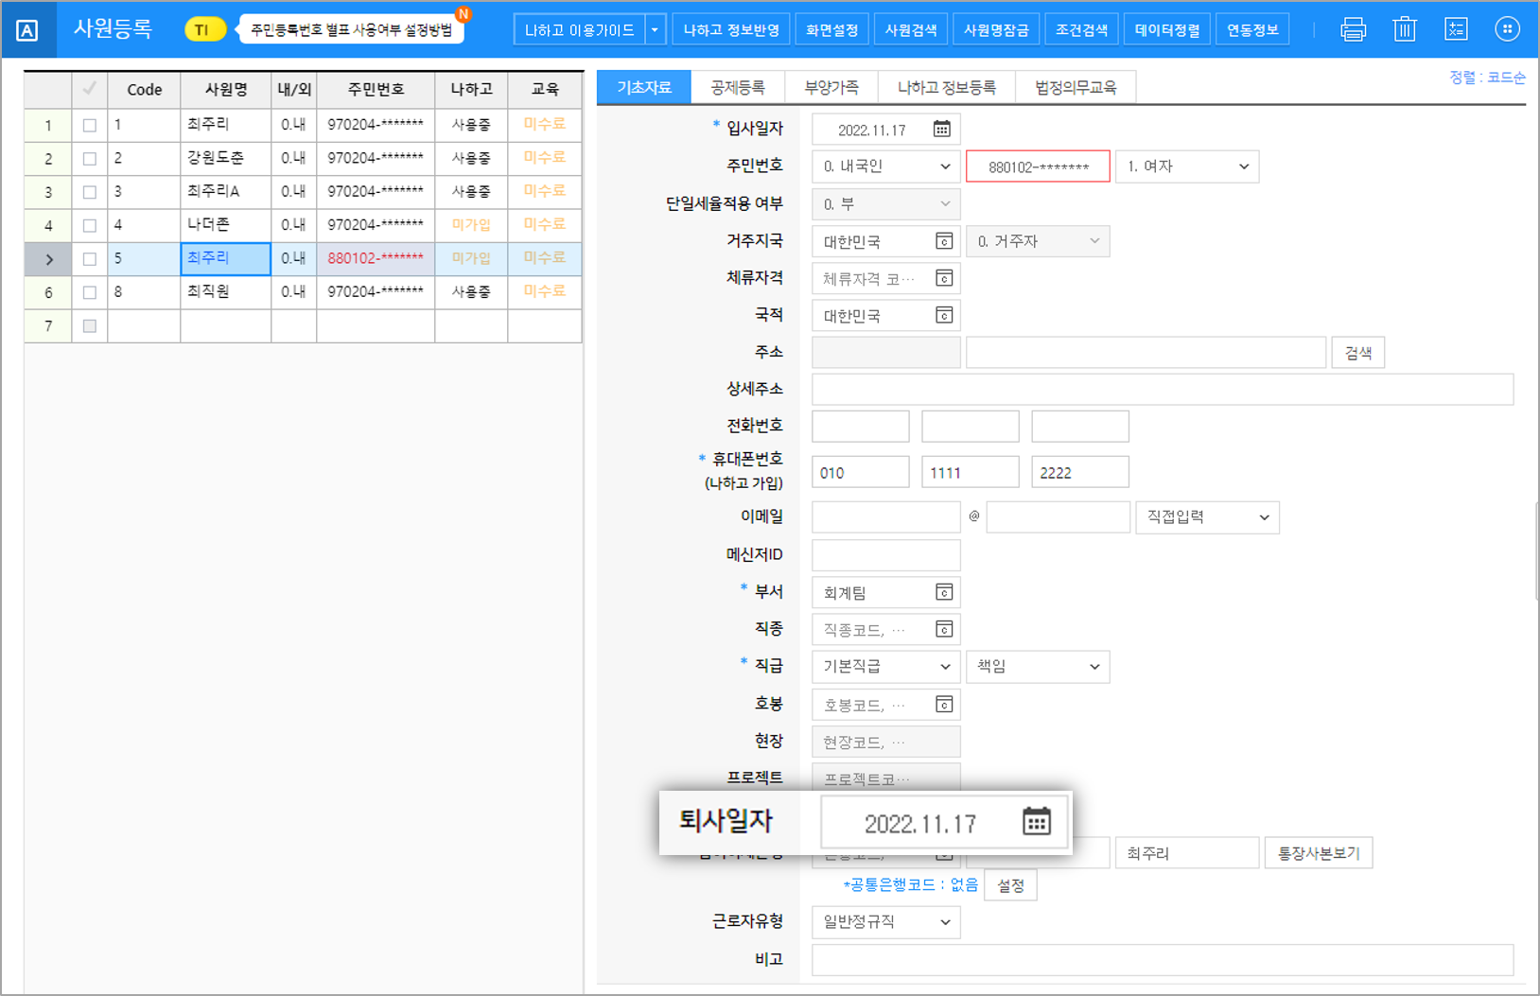
Task: Switch to the 공제등록 tab
Action: tap(738, 87)
